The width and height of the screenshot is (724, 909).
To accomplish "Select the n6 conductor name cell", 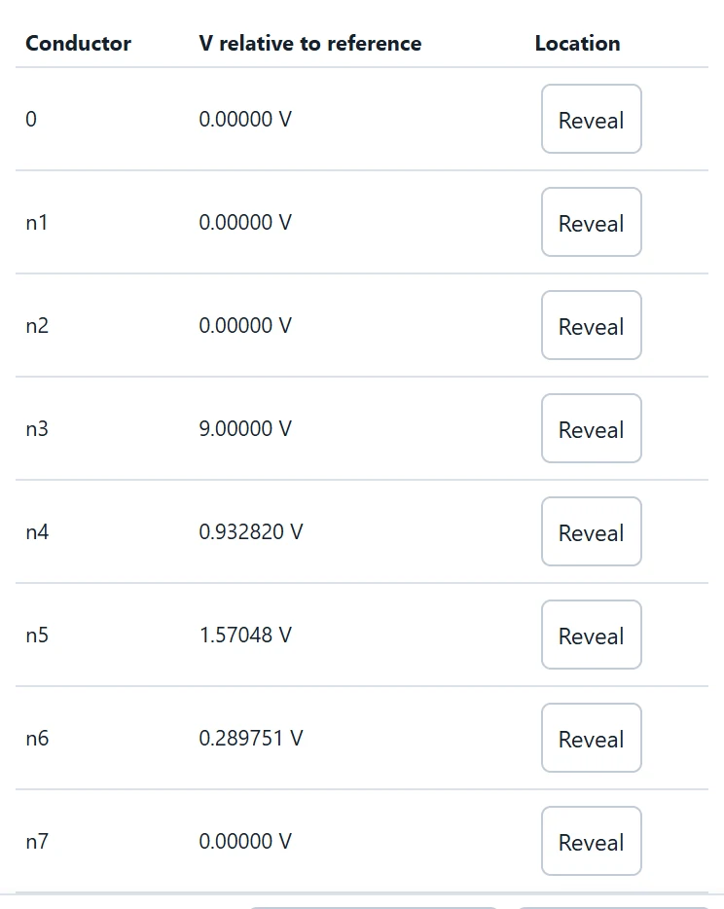I will (x=37, y=739).
